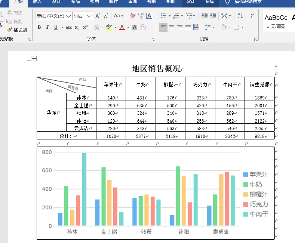Screen dimensions: 295x243
Task: Open the Mailings (邮件) tab
Action: tap(114, 2)
